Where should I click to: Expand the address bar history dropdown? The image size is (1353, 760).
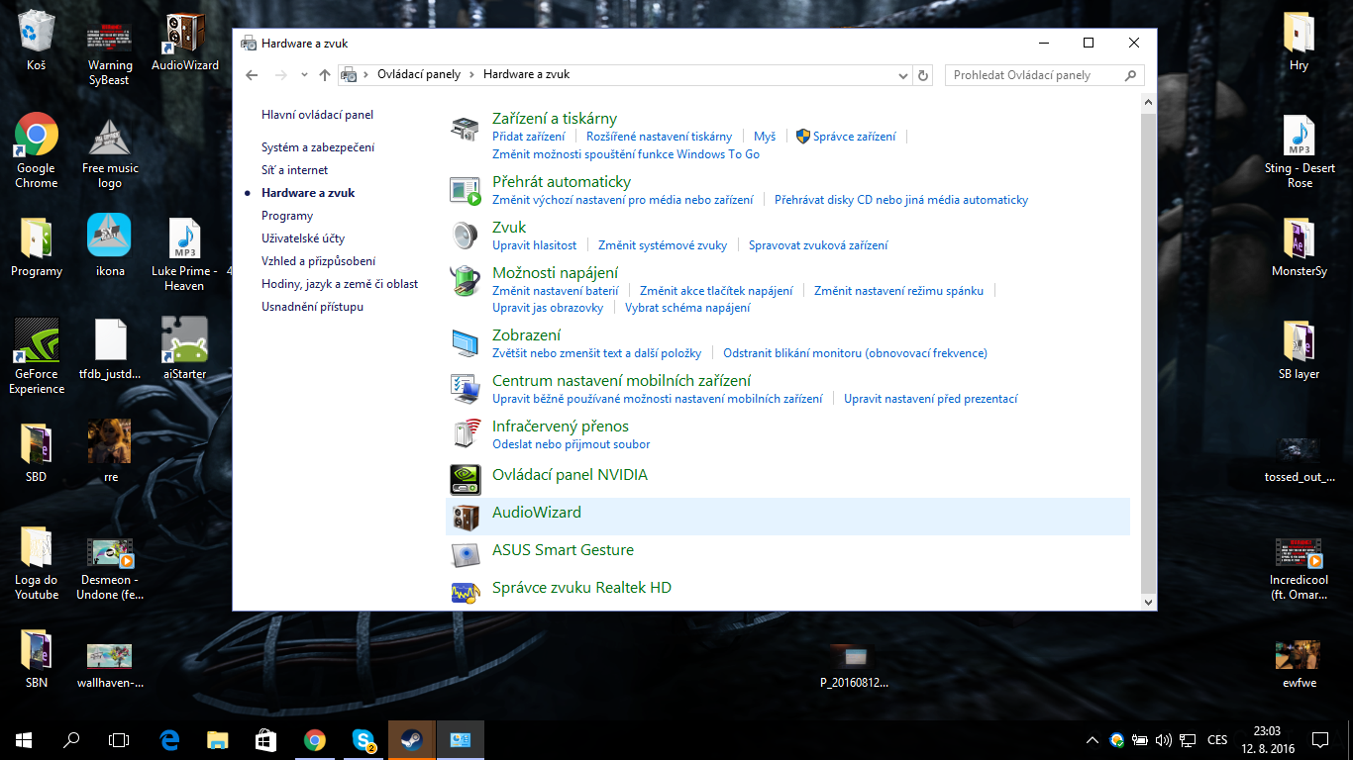[x=902, y=75]
